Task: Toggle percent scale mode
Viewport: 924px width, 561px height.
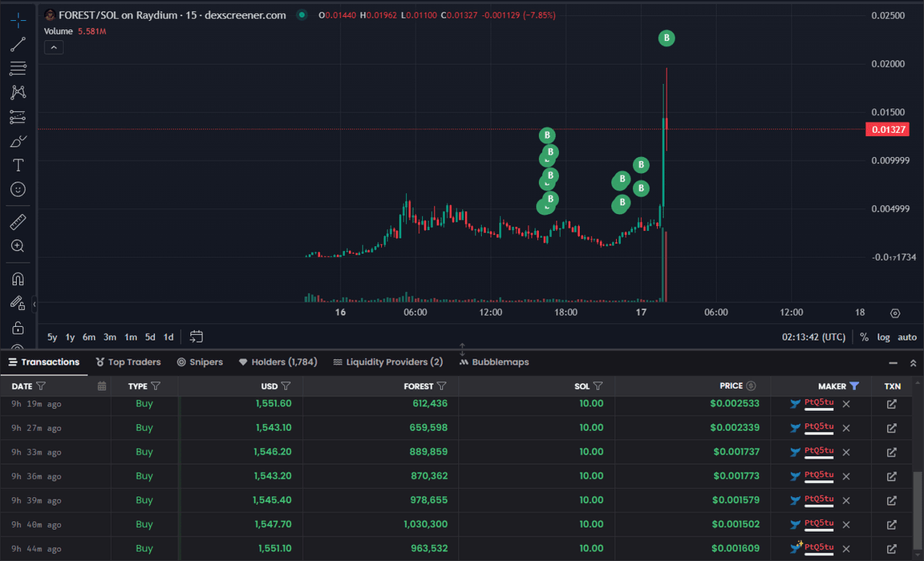Action: (x=864, y=337)
